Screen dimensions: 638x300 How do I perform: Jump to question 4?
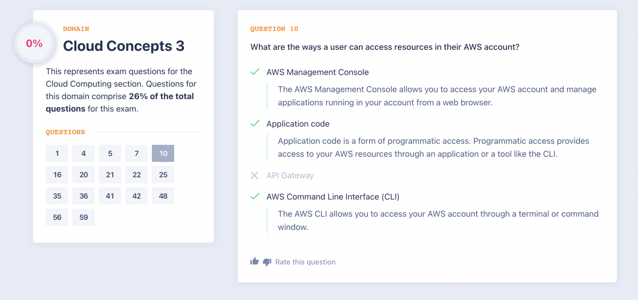pyautogui.click(x=83, y=153)
